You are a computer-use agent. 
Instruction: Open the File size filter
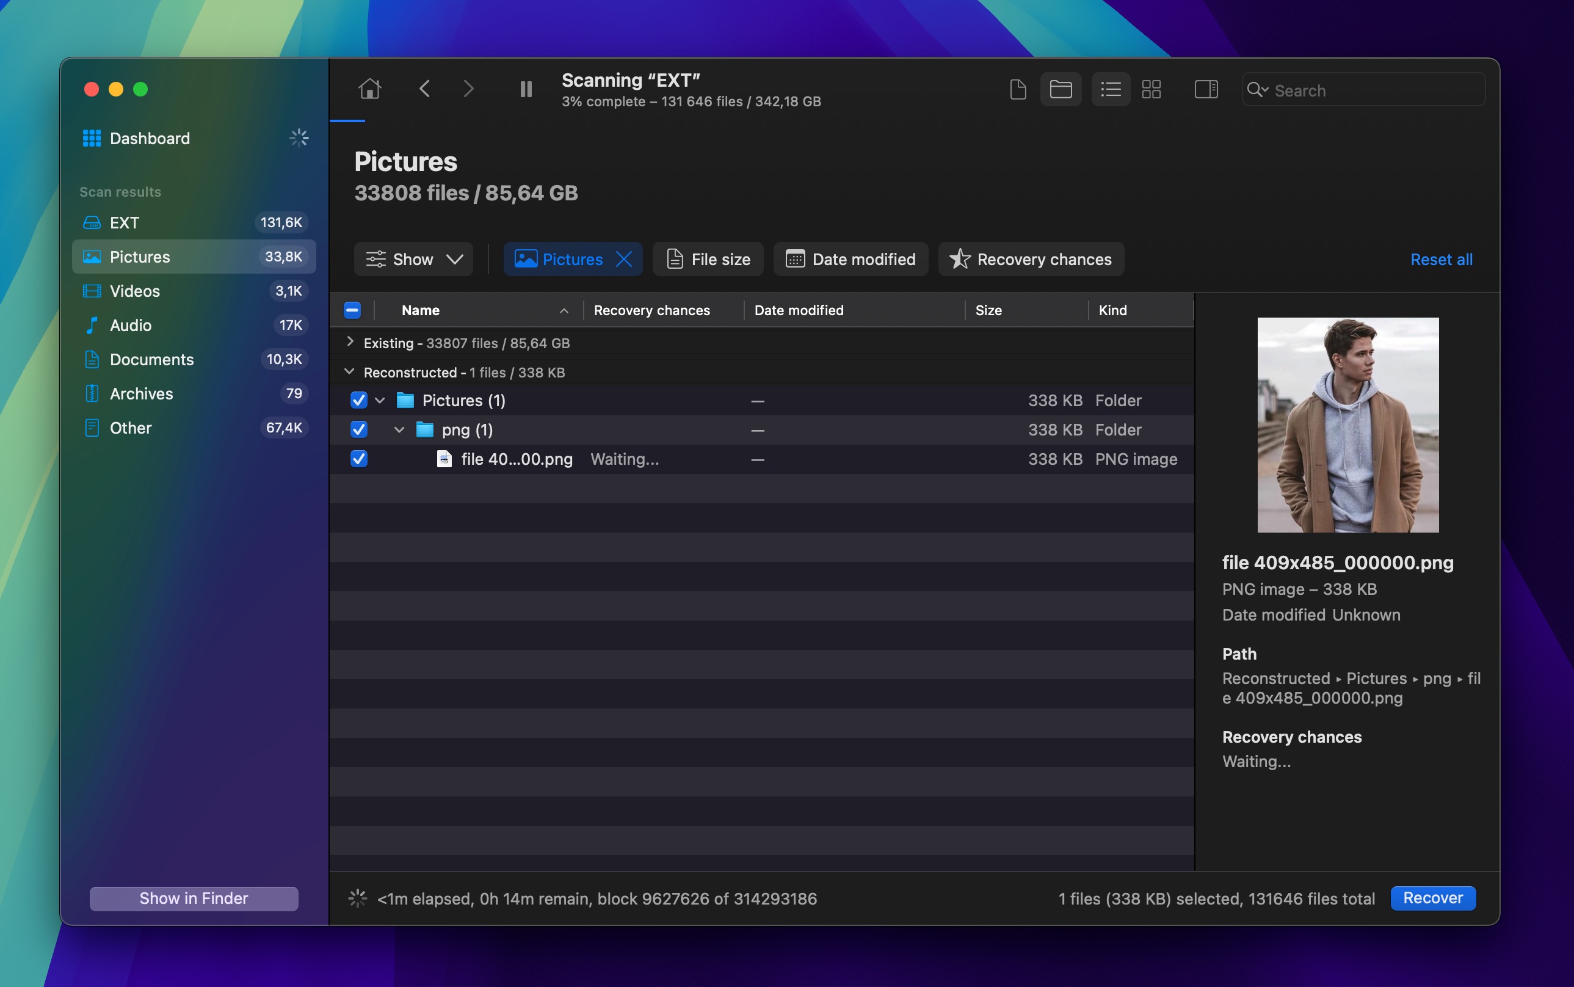(x=708, y=259)
